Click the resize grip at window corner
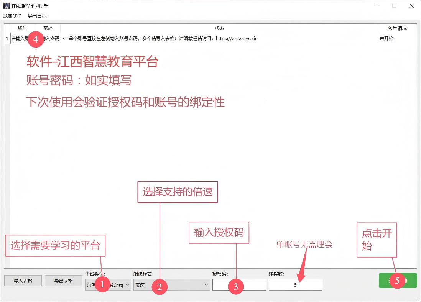421x302 pixels. tap(418, 299)
